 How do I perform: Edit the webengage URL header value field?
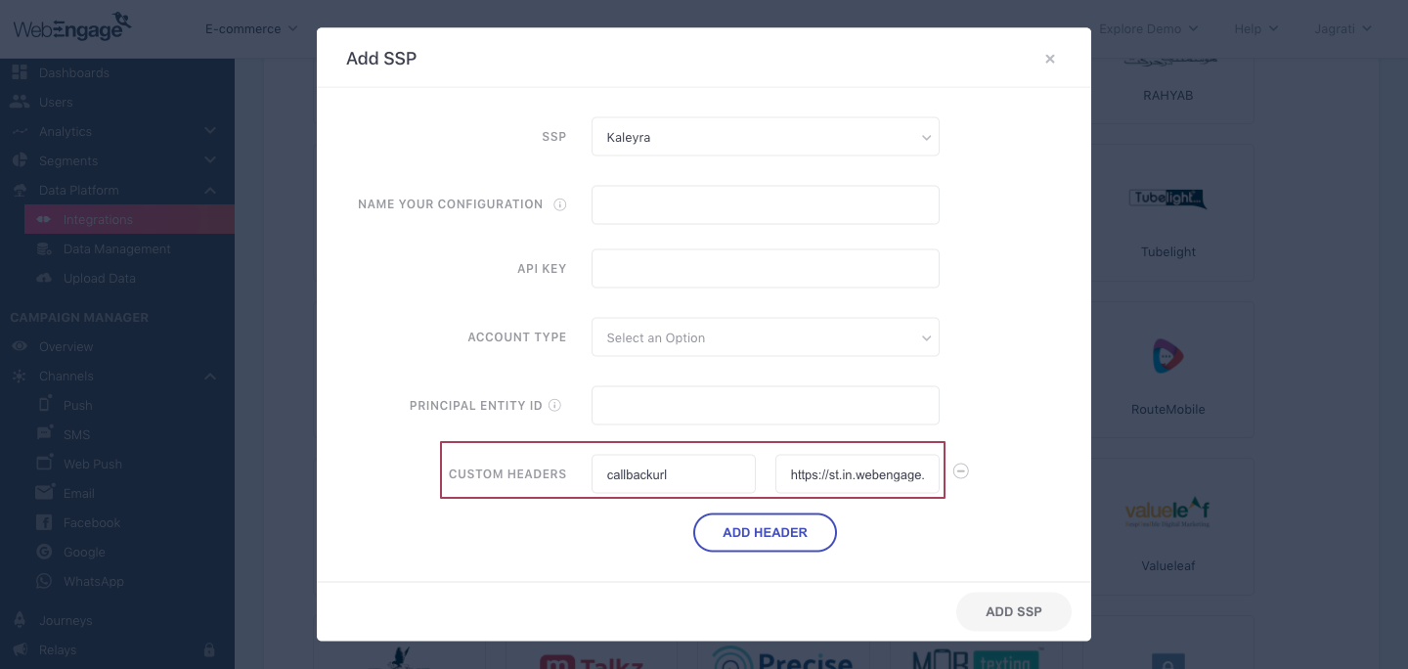857,473
